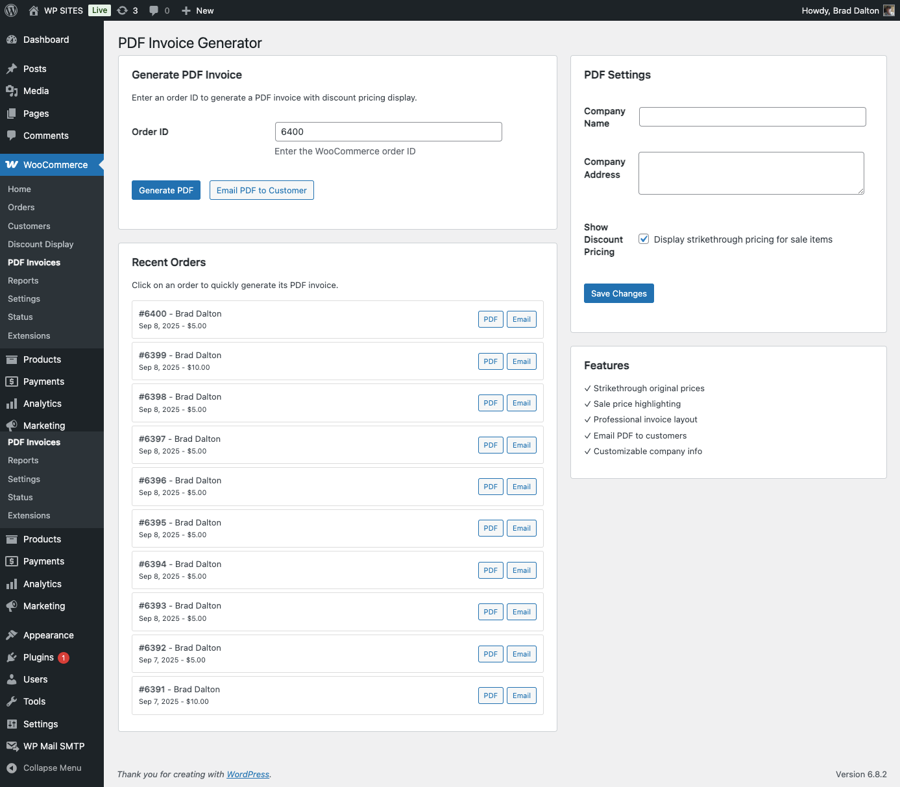Open the WP Sites home icon

(34, 10)
